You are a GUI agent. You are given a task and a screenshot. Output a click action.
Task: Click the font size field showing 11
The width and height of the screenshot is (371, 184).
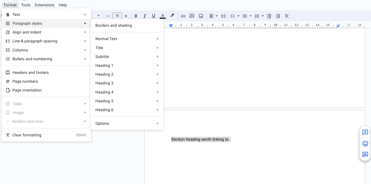pos(117,16)
